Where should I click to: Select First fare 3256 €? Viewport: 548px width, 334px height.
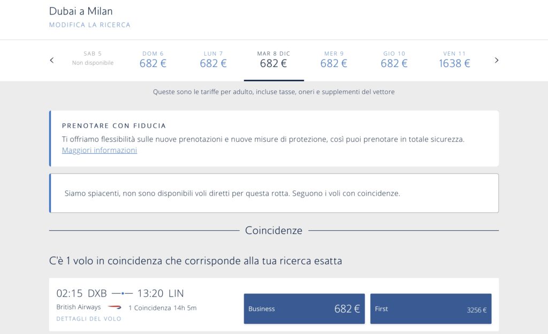tap(431, 308)
